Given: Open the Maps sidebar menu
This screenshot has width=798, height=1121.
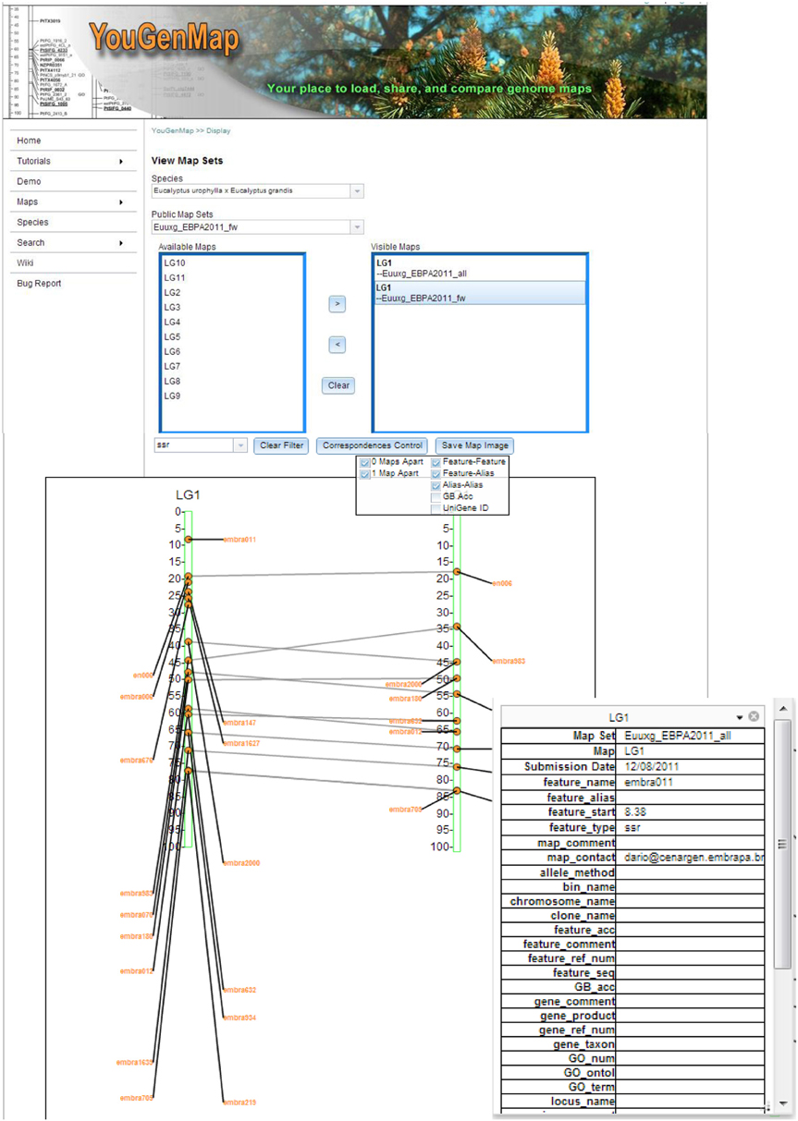Looking at the screenshot, I should [26, 201].
